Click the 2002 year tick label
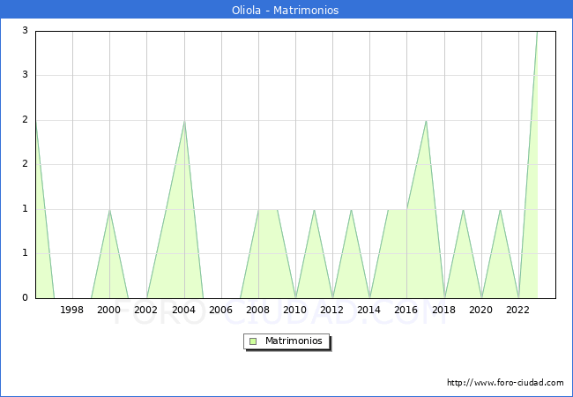Viewport: 573px width, 397px height. (146, 310)
